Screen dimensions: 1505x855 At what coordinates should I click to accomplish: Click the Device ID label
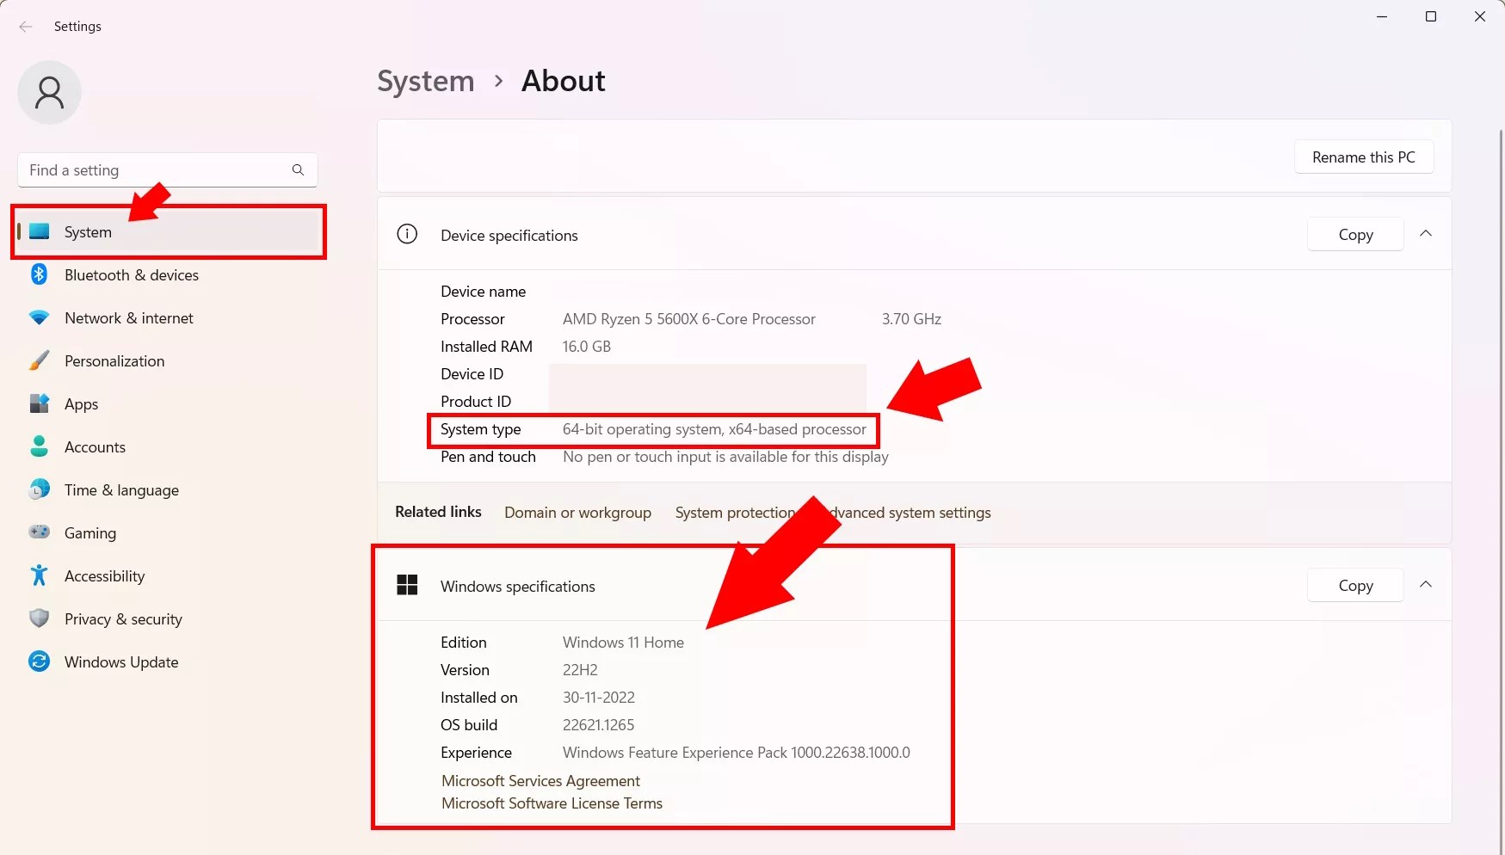click(472, 374)
